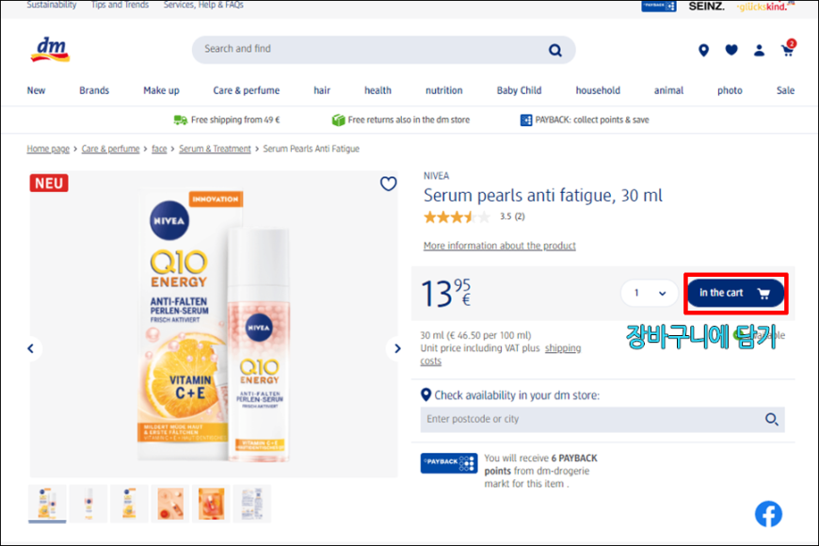The width and height of the screenshot is (819, 546).
Task: Open Services, Help & FAQs link
Action: coord(203,5)
